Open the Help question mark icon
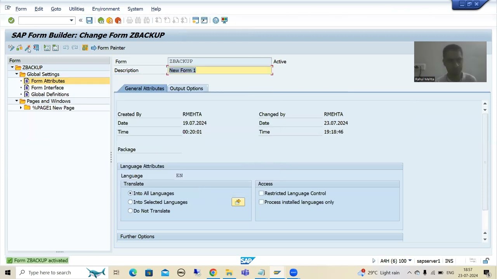Image resolution: width=497 pixels, height=279 pixels. tap(216, 20)
